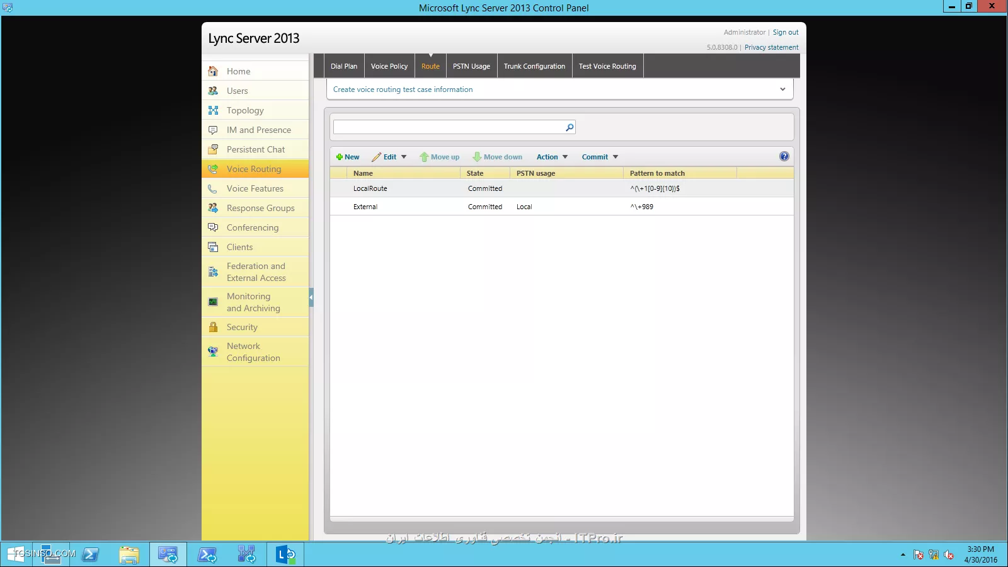Viewport: 1008px width, 567px height.
Task: Launch PowerShell from the taskbar
Action: [x=91, y=554]
